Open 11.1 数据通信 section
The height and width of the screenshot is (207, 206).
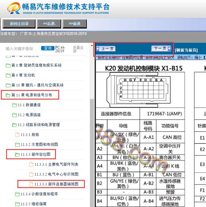coord(29,105)
